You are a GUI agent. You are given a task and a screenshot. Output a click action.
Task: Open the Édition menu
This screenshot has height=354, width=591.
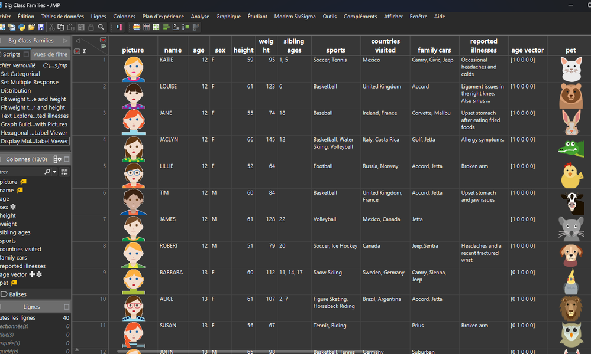(25, 17)
